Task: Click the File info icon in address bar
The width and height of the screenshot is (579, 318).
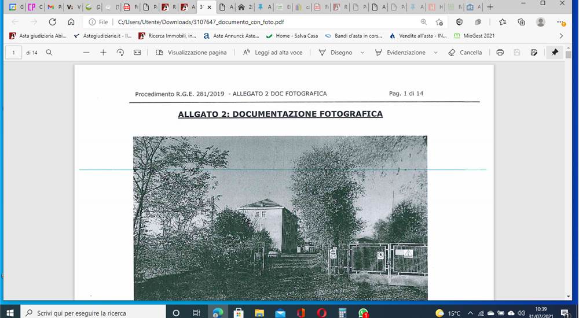Action: (92, 22)
